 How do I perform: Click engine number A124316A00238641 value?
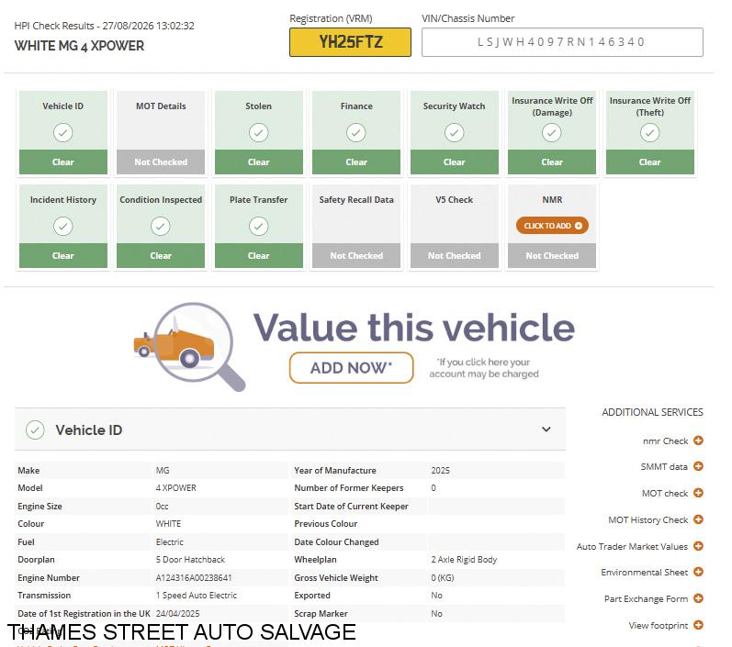point(194,577)
